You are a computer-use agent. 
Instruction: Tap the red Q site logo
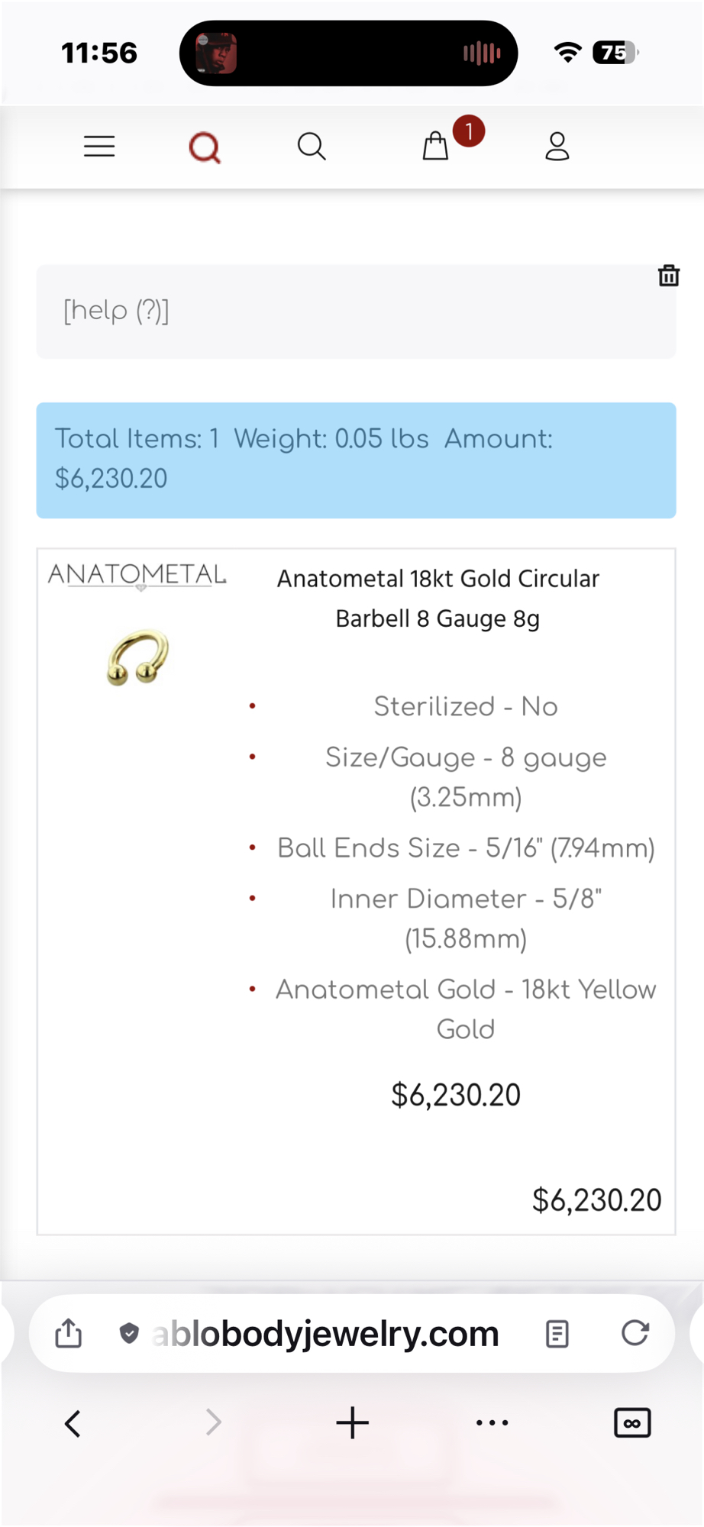[x=205, y=147]
